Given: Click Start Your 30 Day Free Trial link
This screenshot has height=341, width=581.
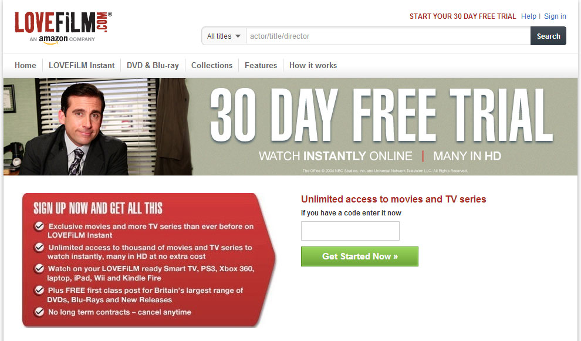Looking at the screenshot, I should point(462,16).
